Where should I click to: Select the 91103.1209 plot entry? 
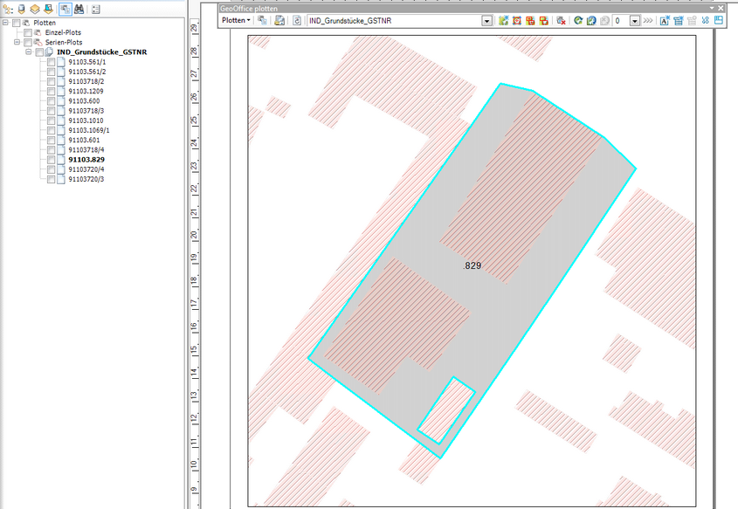click(x=86, y=91)
